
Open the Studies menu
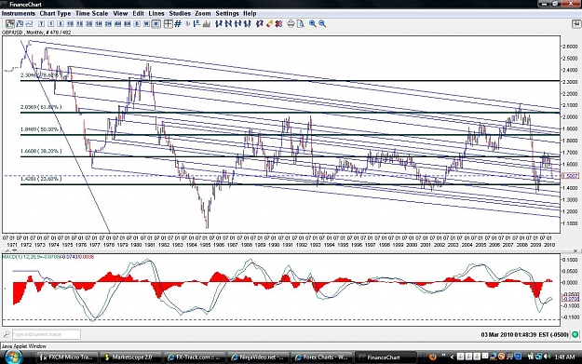pos(180,13)
